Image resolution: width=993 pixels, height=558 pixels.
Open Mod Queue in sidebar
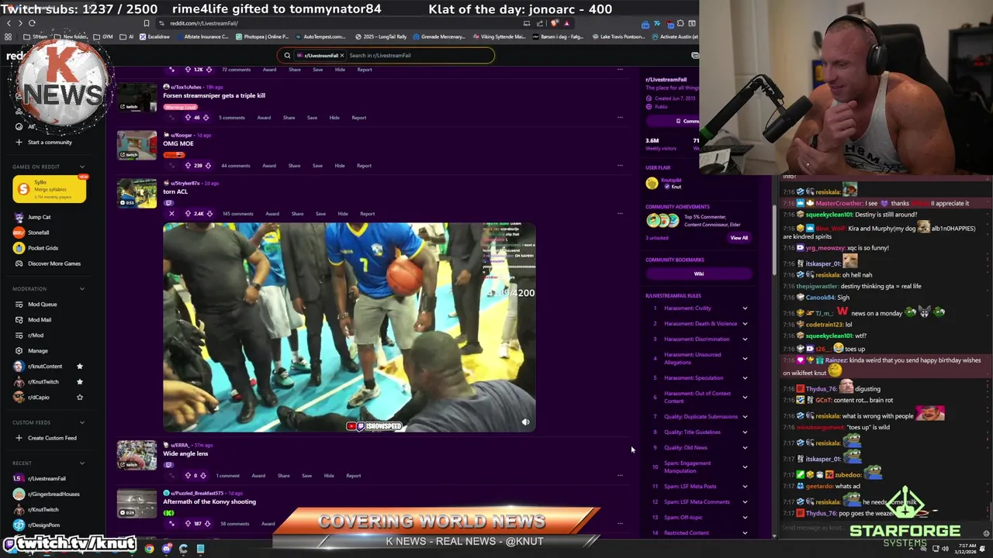[42, 304]
